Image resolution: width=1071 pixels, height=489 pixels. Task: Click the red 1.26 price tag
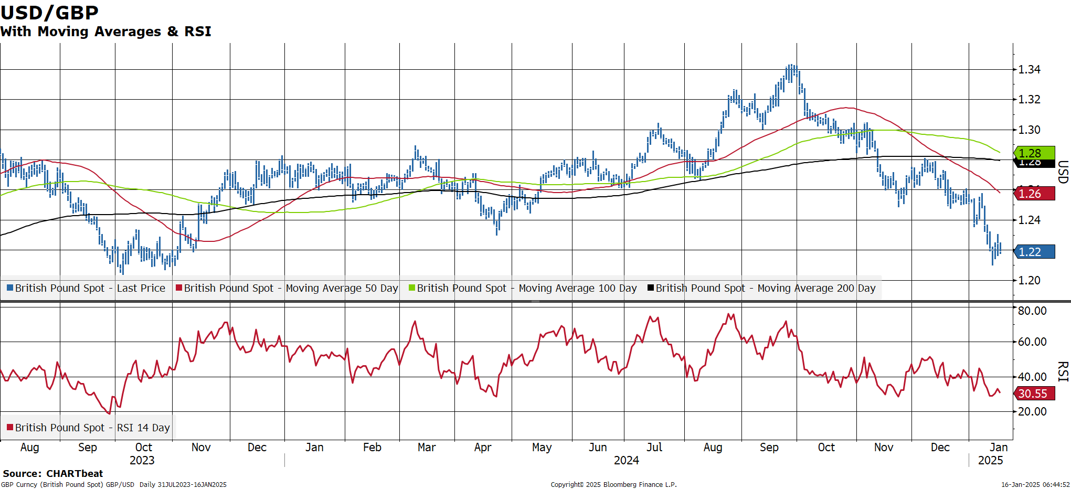[x=1033, y=193]
